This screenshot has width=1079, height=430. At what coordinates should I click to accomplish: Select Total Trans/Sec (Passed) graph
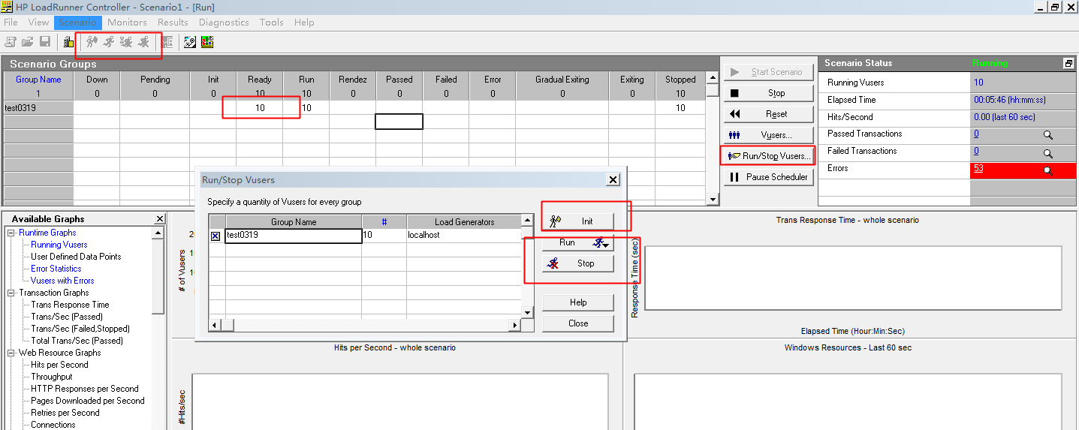(x=77, y=341)
